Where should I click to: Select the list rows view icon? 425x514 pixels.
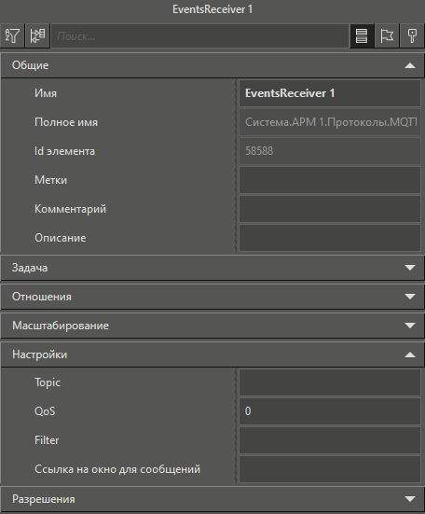coord(362,35)
